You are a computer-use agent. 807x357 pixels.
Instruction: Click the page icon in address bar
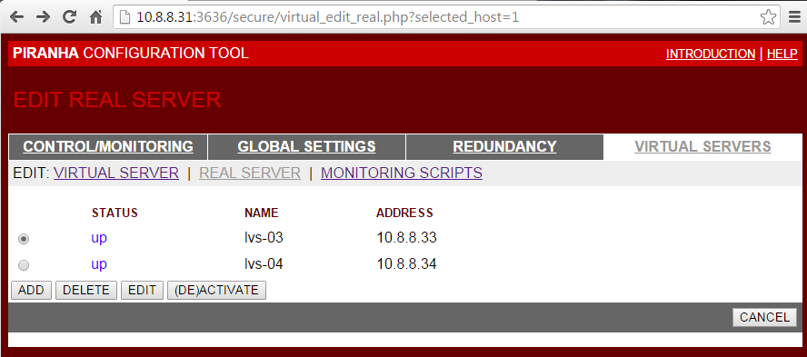tap(125, 17)
